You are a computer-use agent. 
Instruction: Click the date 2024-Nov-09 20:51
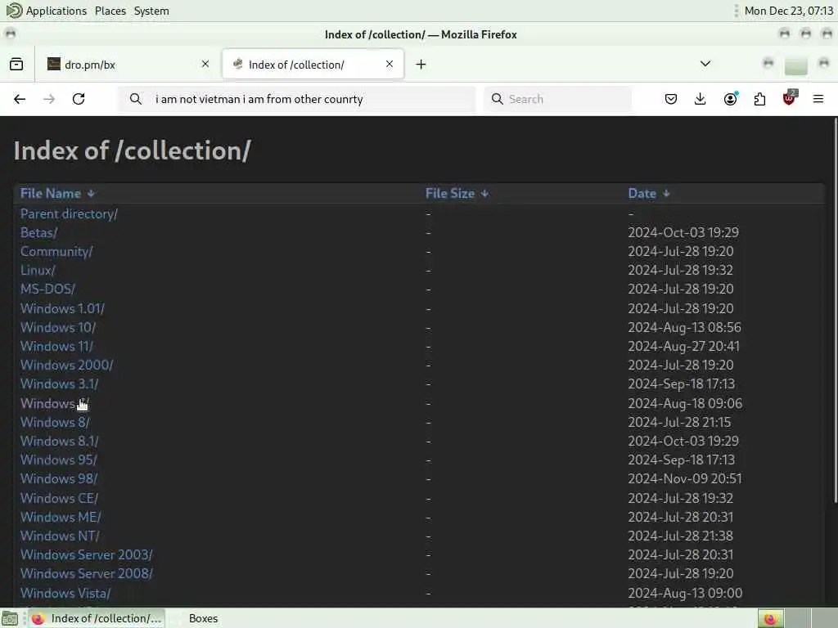point(685,478)
